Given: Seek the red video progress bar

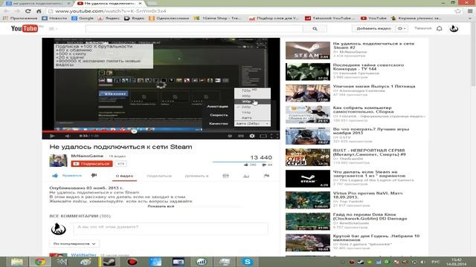Looking at the screenshot, I should [161, 131].
